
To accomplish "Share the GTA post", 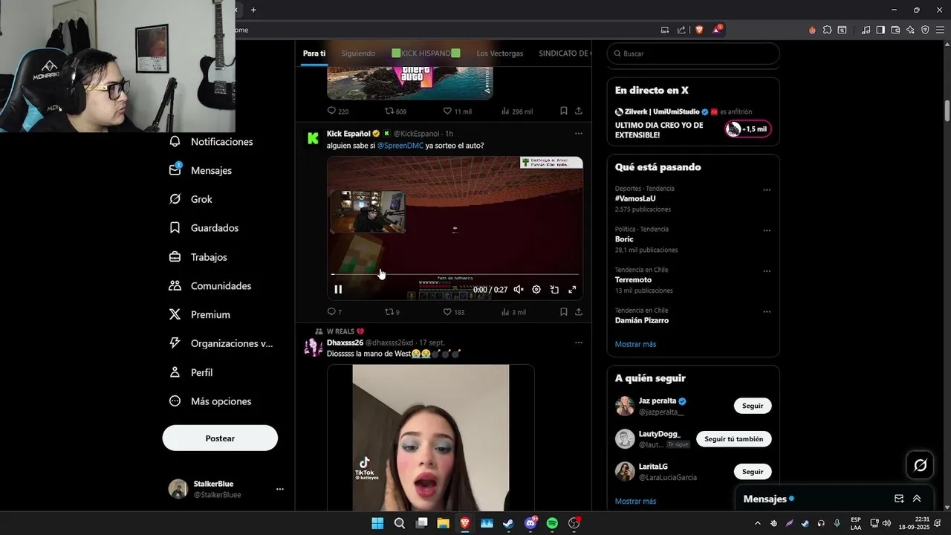I will tap(579, 111).
